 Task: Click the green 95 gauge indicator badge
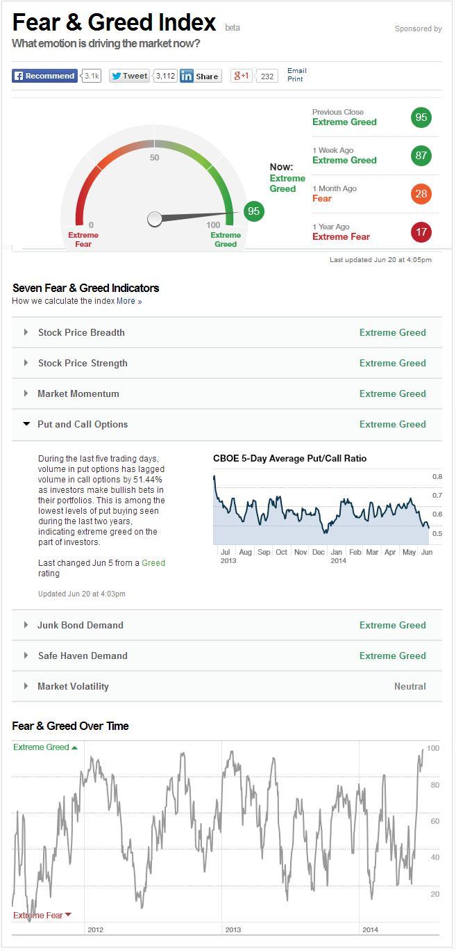click(254, 211)
